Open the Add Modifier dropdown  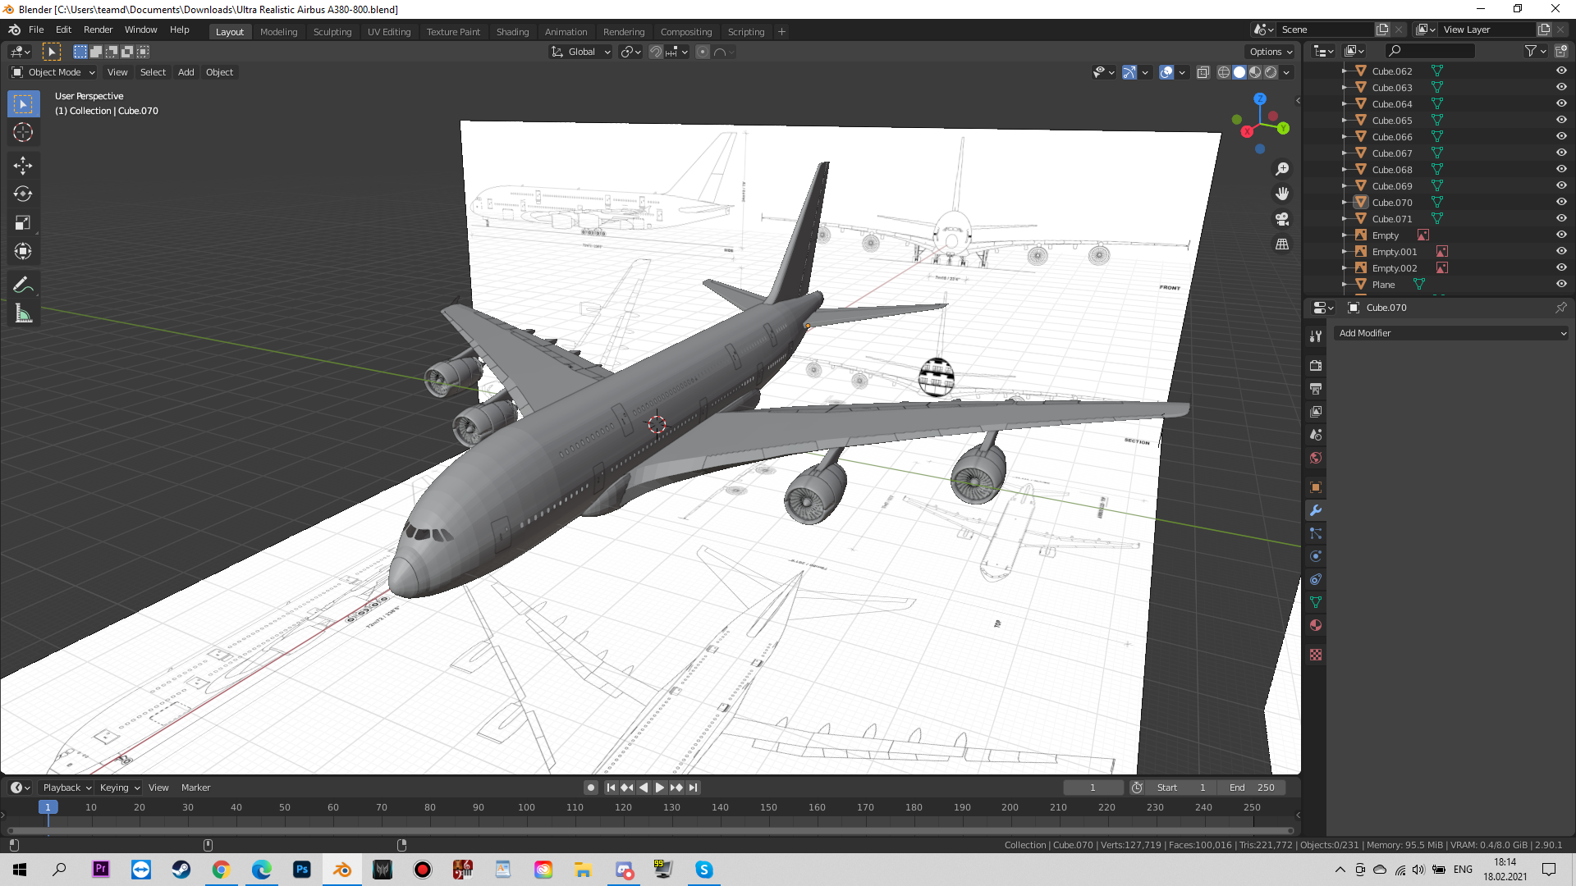click(x=1451, y=333)
